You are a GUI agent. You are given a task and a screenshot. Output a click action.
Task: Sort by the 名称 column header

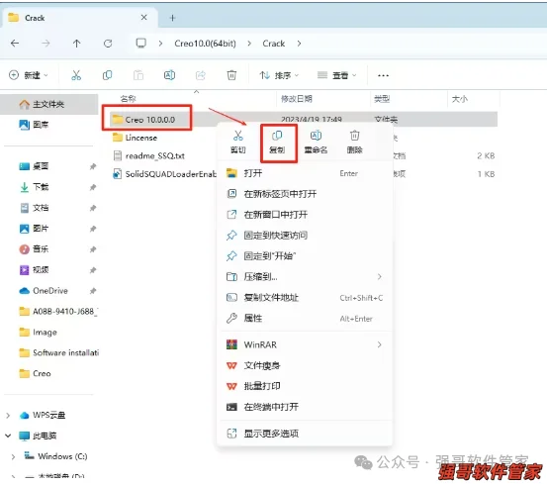click(x=128, y=99)
